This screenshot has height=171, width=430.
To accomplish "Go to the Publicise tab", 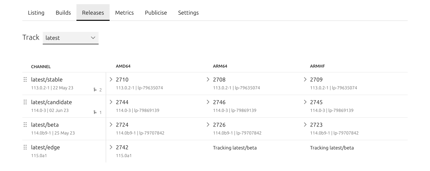I will [156, 13].
